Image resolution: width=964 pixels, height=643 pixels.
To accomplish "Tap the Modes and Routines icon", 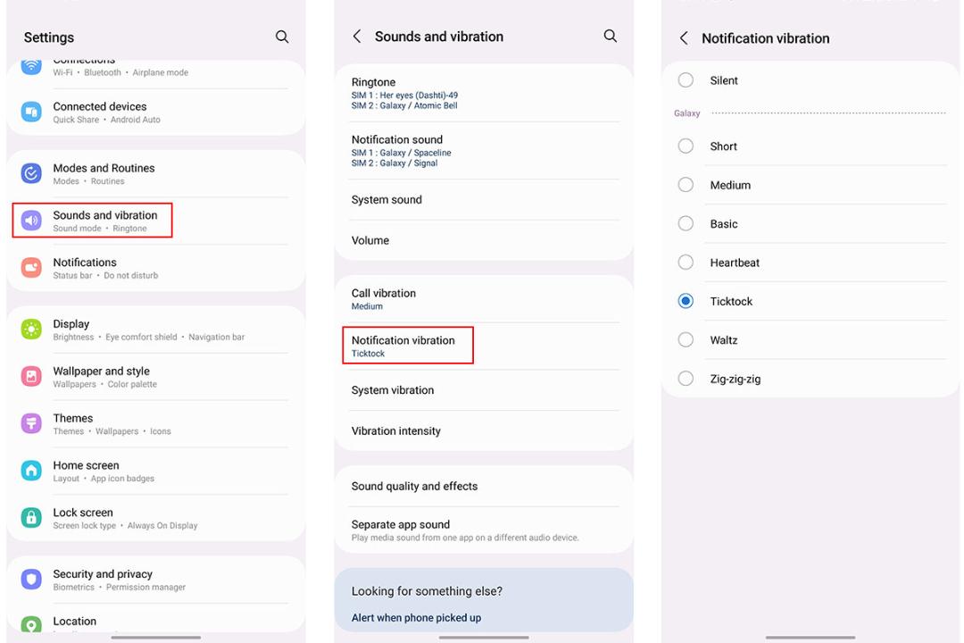I will 31,173.
